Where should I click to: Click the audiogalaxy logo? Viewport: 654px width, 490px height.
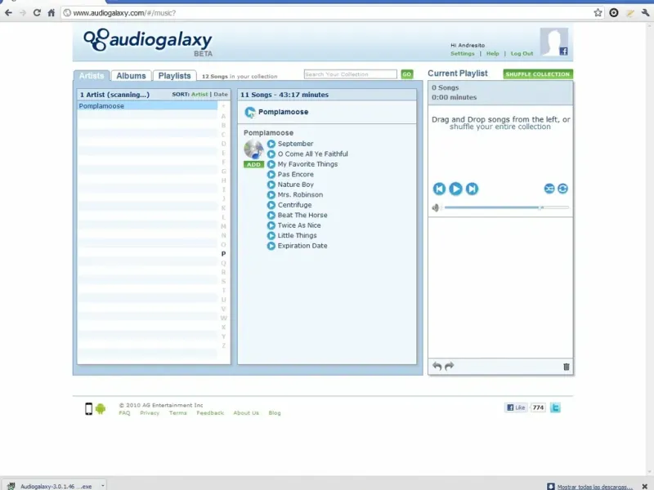pyautogui.click(x=148, y=41)
